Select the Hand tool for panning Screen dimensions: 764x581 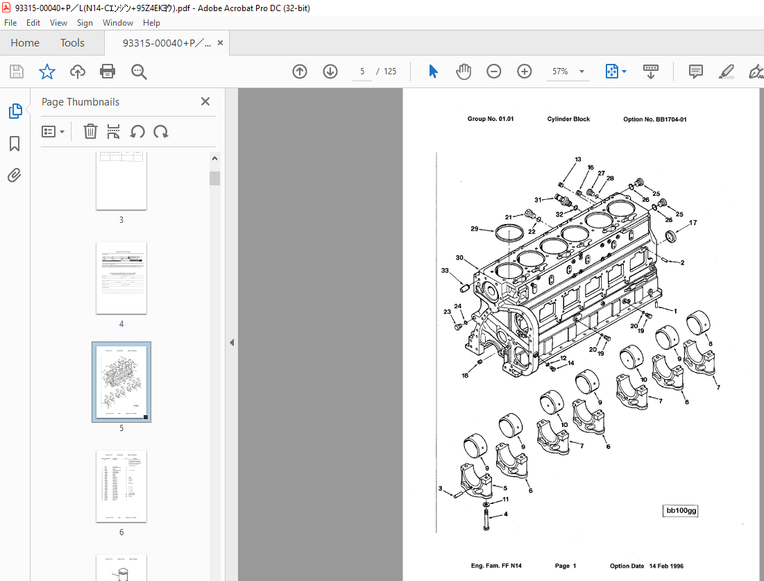463,71
